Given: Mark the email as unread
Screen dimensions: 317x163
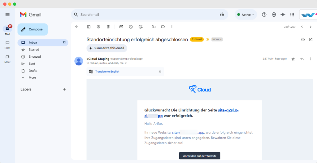Looking at the screenshot, I should pyautogui.click(x=121, y=27).
